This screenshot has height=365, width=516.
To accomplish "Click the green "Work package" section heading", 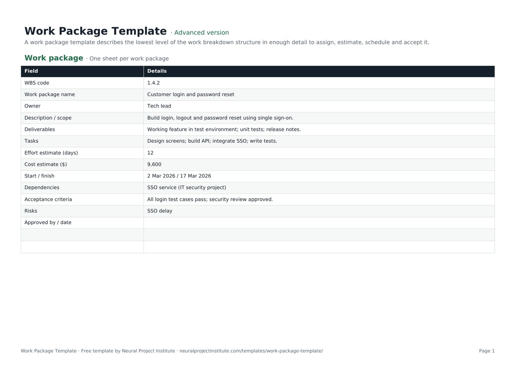I will point(54,58).
